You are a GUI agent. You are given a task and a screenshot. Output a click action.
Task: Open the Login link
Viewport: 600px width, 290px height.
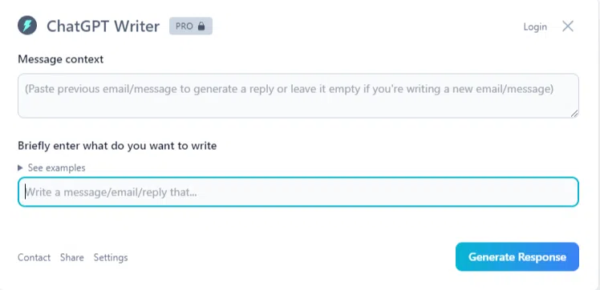pos(535,26)
